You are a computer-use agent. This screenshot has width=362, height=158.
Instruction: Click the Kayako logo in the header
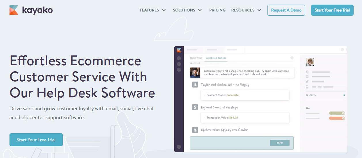[31, 10]
